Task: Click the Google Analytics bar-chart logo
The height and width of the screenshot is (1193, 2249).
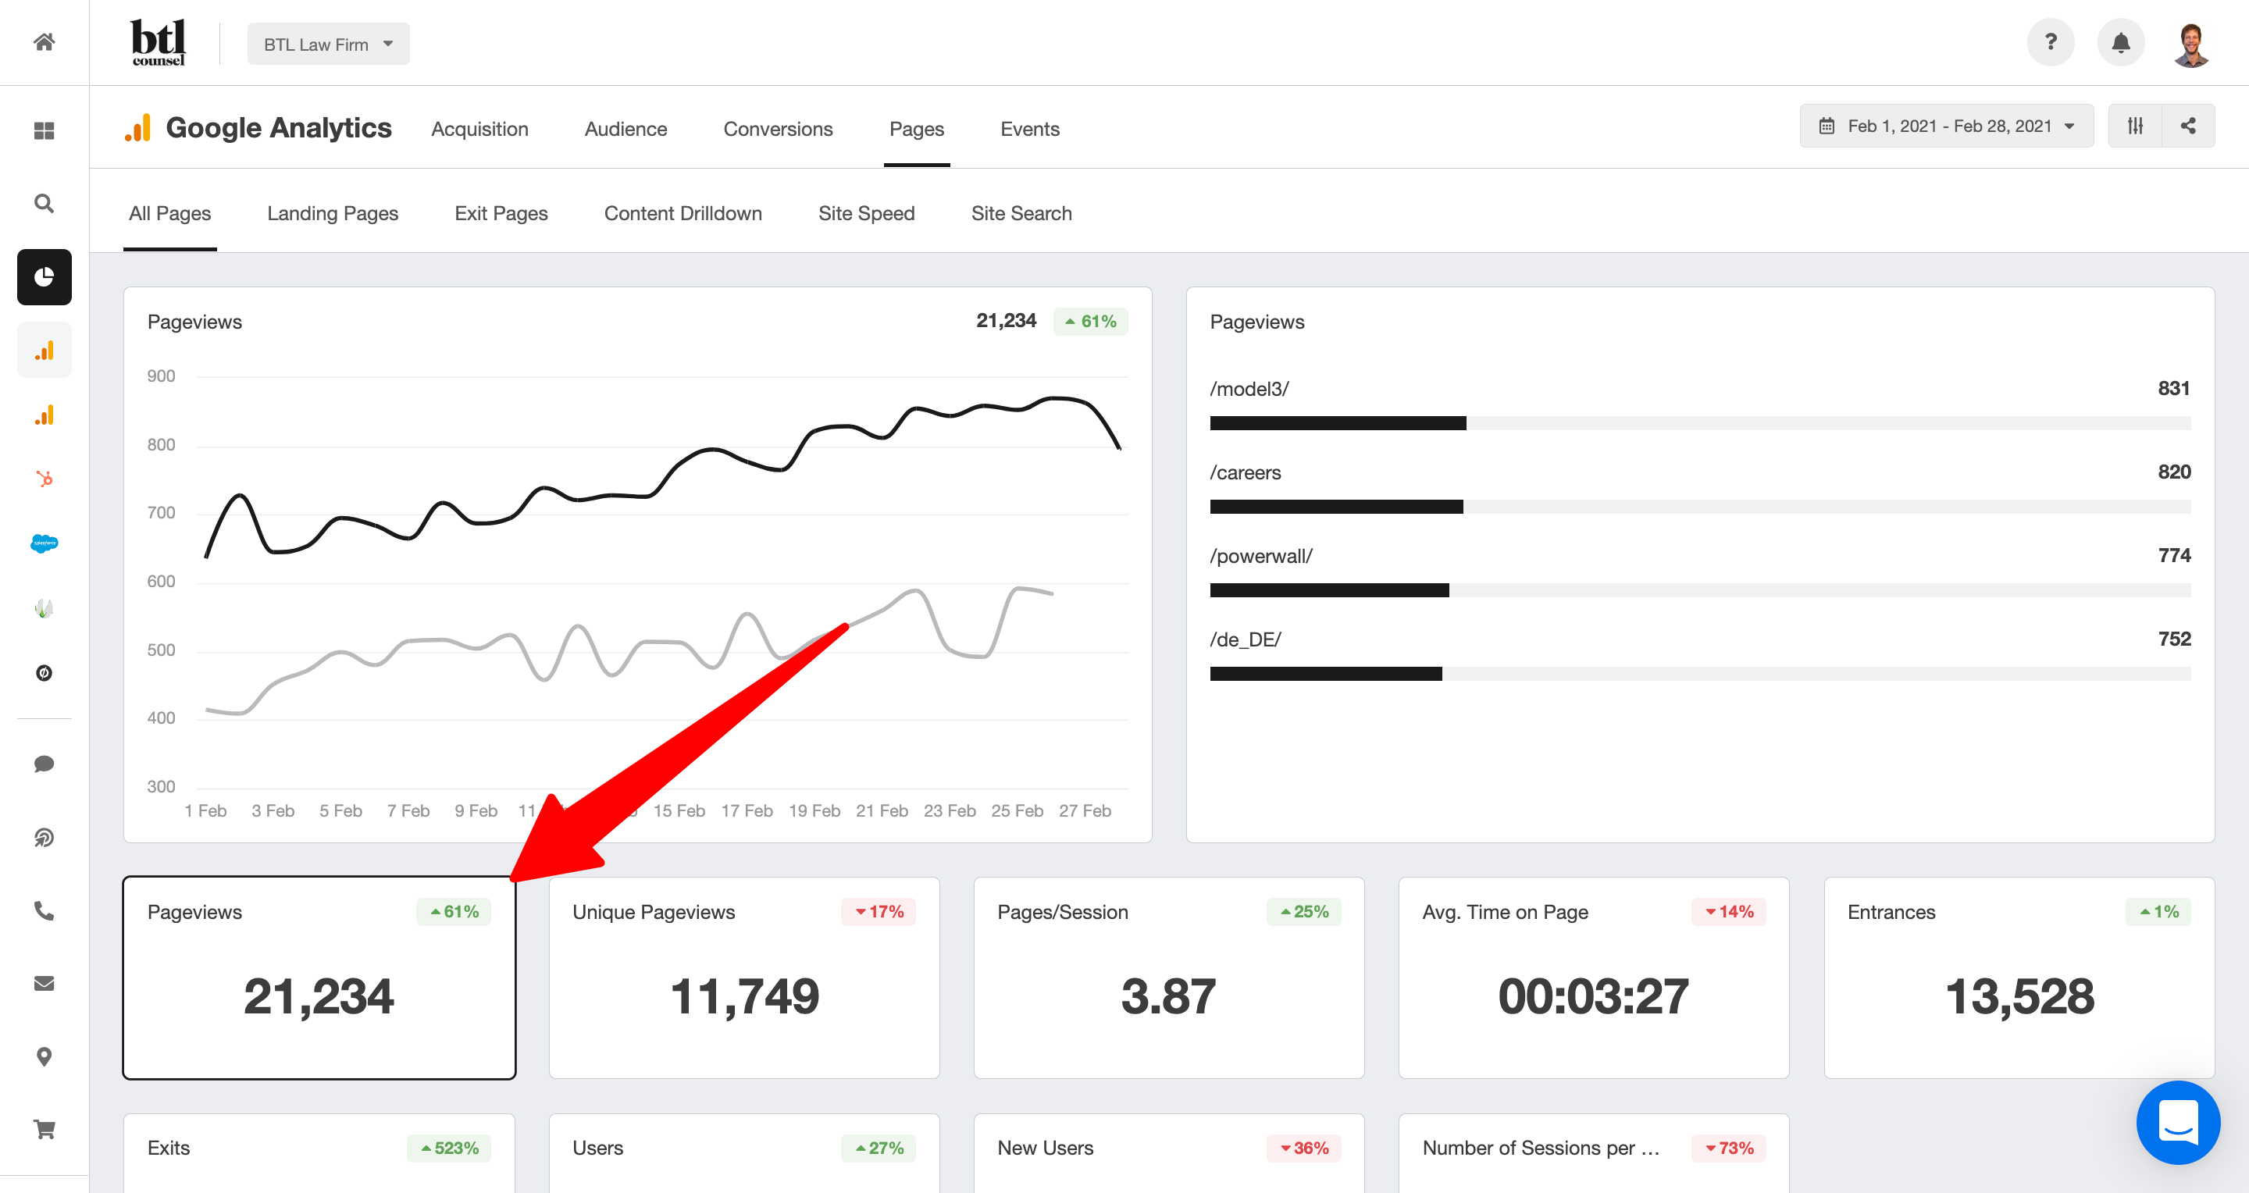Action: (x=138, y=127)
